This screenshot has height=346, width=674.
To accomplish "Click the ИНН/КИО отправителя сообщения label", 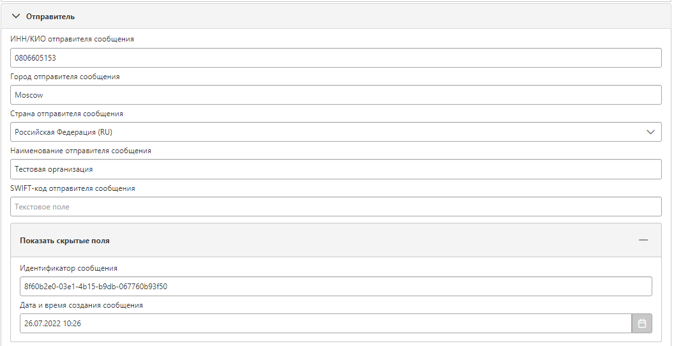I will pyautogui.click(x=72, y=39).
